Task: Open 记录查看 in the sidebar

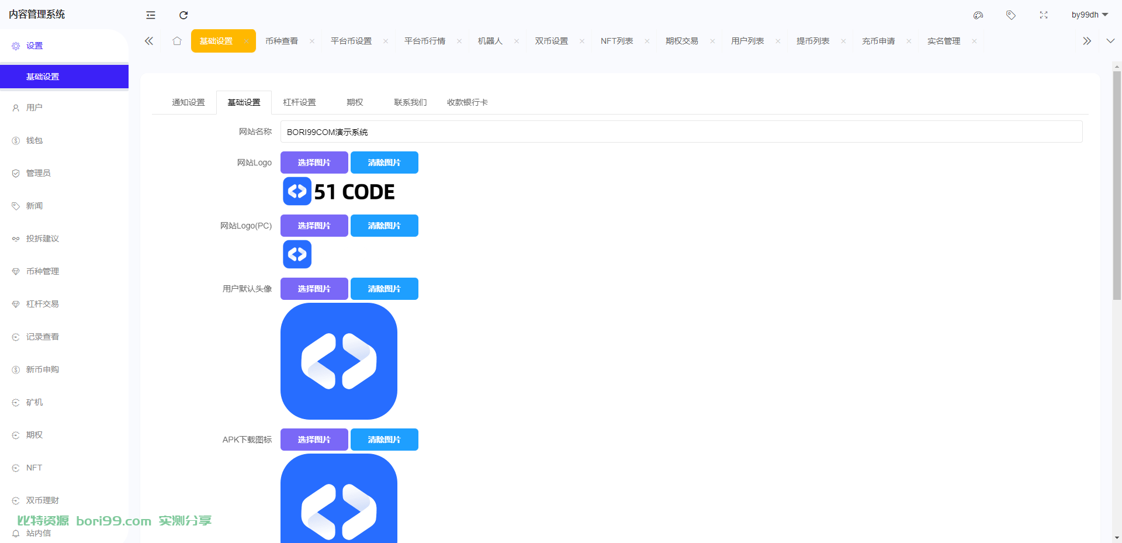Action: 64,337
